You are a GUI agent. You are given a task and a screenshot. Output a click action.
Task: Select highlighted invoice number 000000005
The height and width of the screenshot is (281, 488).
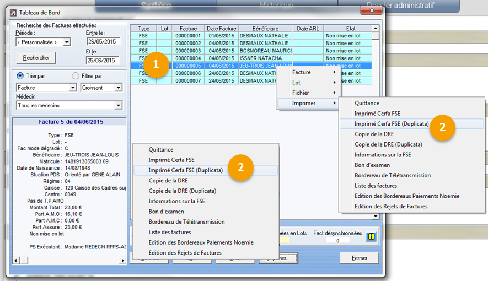pyautogui.click(x=188, y=66)
